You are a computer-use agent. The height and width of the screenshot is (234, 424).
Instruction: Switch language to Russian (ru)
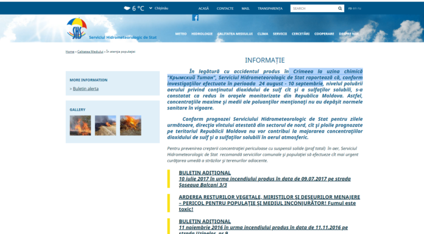point(359,9)
